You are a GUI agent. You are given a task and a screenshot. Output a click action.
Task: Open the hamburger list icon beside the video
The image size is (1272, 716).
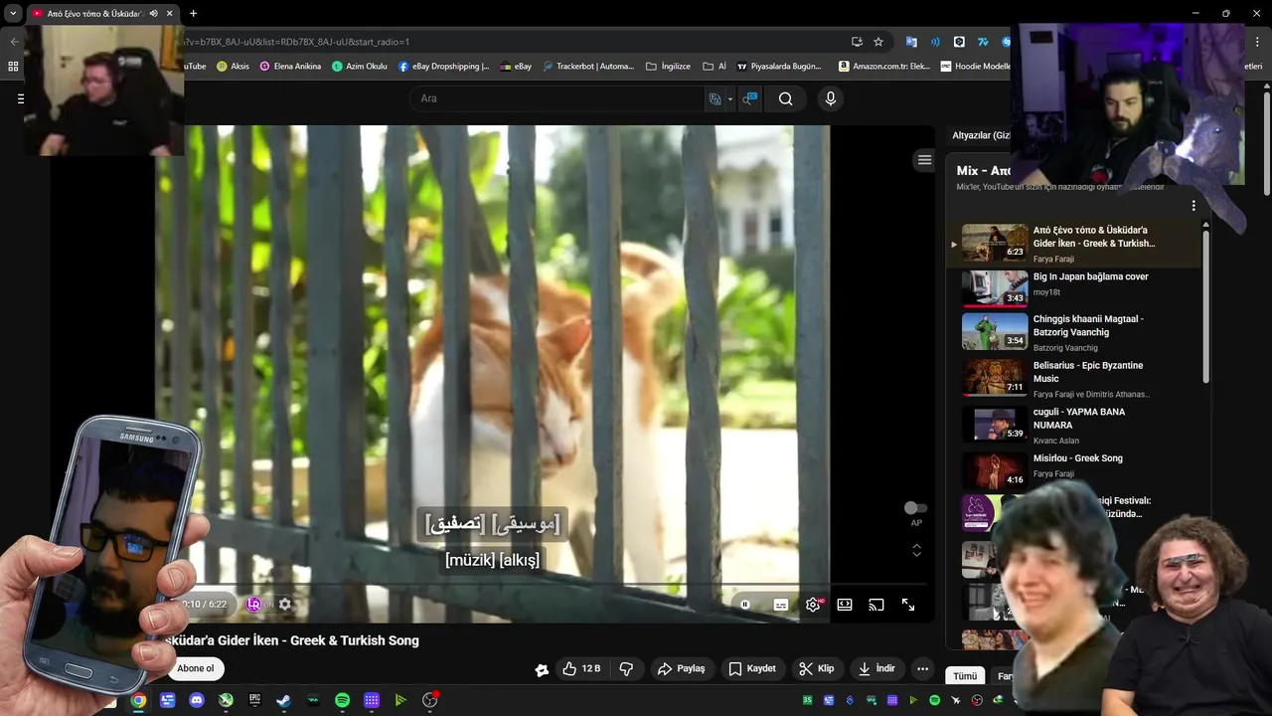pyautogui.click(x=924, y=160)
